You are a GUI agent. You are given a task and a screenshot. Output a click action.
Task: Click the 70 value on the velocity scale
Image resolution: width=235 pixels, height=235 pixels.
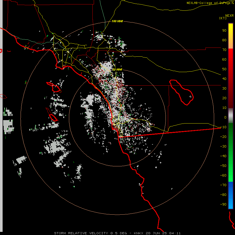click(224, 50)
